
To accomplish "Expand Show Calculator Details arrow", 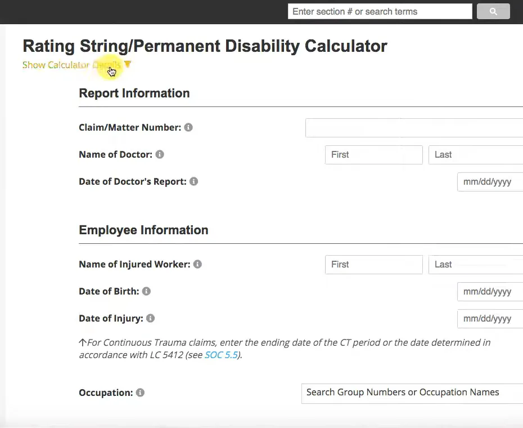I will pyautogui.click(x=128, y=64).
